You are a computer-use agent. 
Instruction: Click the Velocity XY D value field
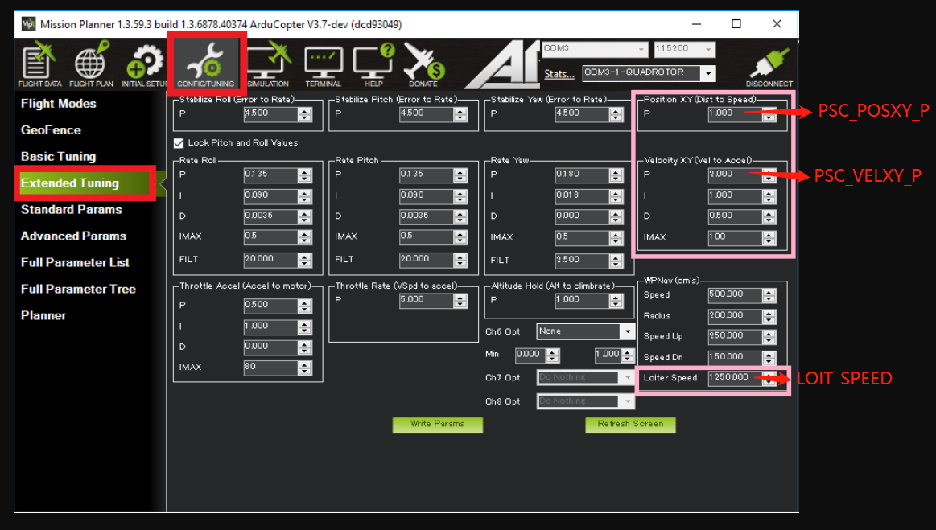pos(735,216)
